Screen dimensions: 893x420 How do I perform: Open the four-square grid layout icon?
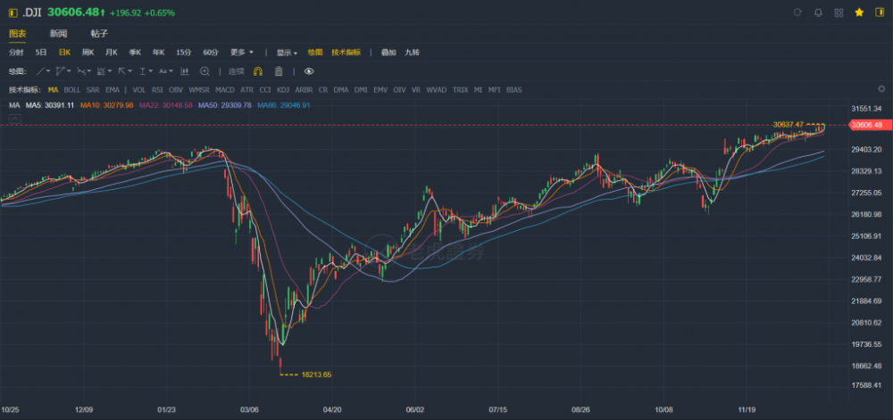[838, 12]
